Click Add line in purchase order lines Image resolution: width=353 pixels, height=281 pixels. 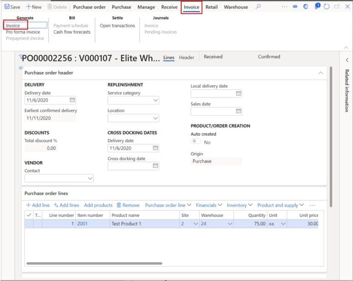pos(38,205)
